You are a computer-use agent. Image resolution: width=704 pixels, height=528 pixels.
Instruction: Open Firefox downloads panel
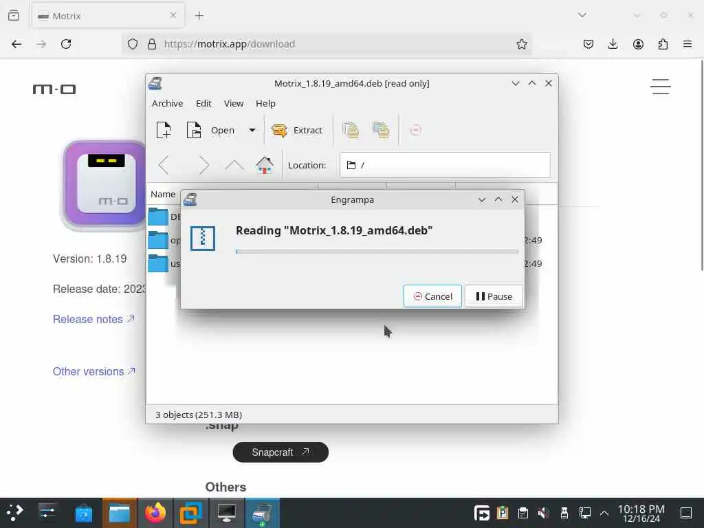(613, 44)
